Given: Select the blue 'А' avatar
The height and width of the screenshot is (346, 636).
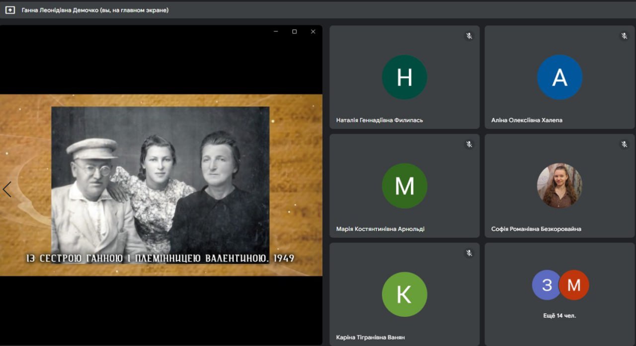Looking at the screenshot, I should 559,77.
